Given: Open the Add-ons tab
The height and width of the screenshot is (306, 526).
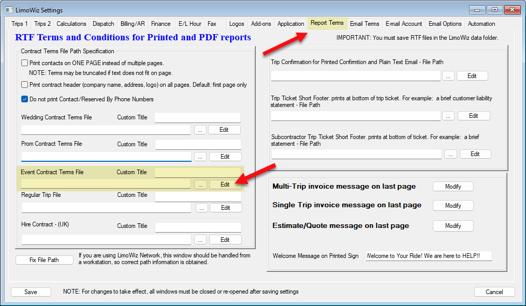Looking at the screenshot, I should click(261, 24).
